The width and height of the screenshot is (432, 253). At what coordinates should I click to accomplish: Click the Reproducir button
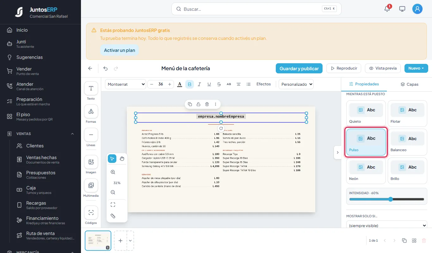pos(344,68)
